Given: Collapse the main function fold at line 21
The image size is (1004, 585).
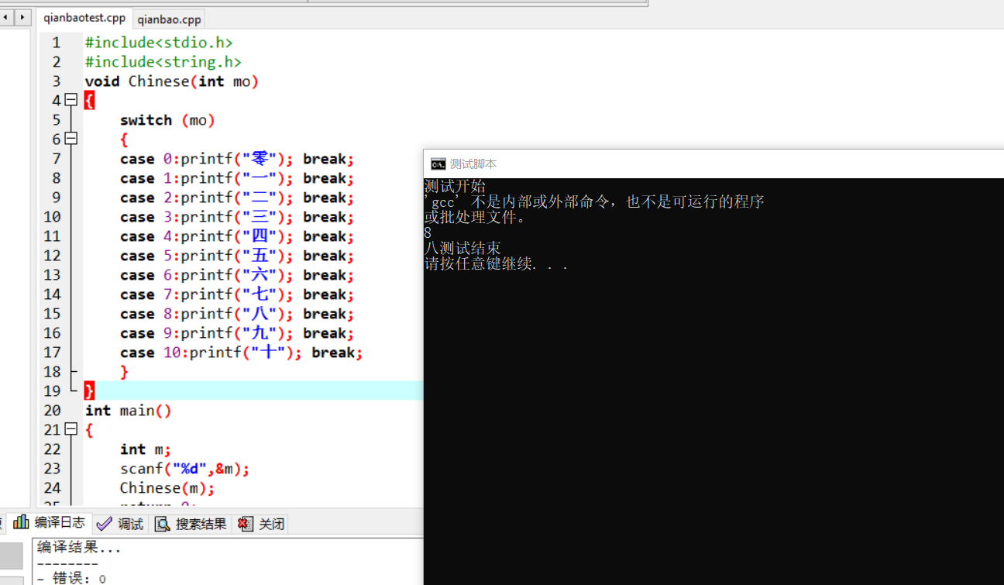Looking at the screenshot, I should click(71, 429).
